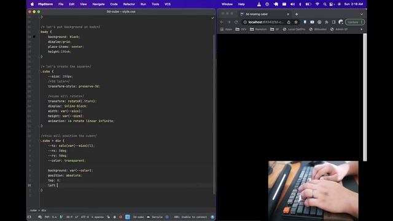This screenshot has width=393, height=221.
Task: Open the Code menu
Action: pyautogui.click(x=114, y=4)
